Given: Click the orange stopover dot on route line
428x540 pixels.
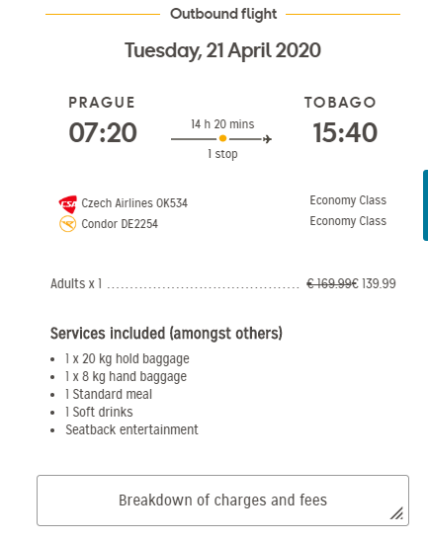Looking at the screenshot, I should point(222,138).
